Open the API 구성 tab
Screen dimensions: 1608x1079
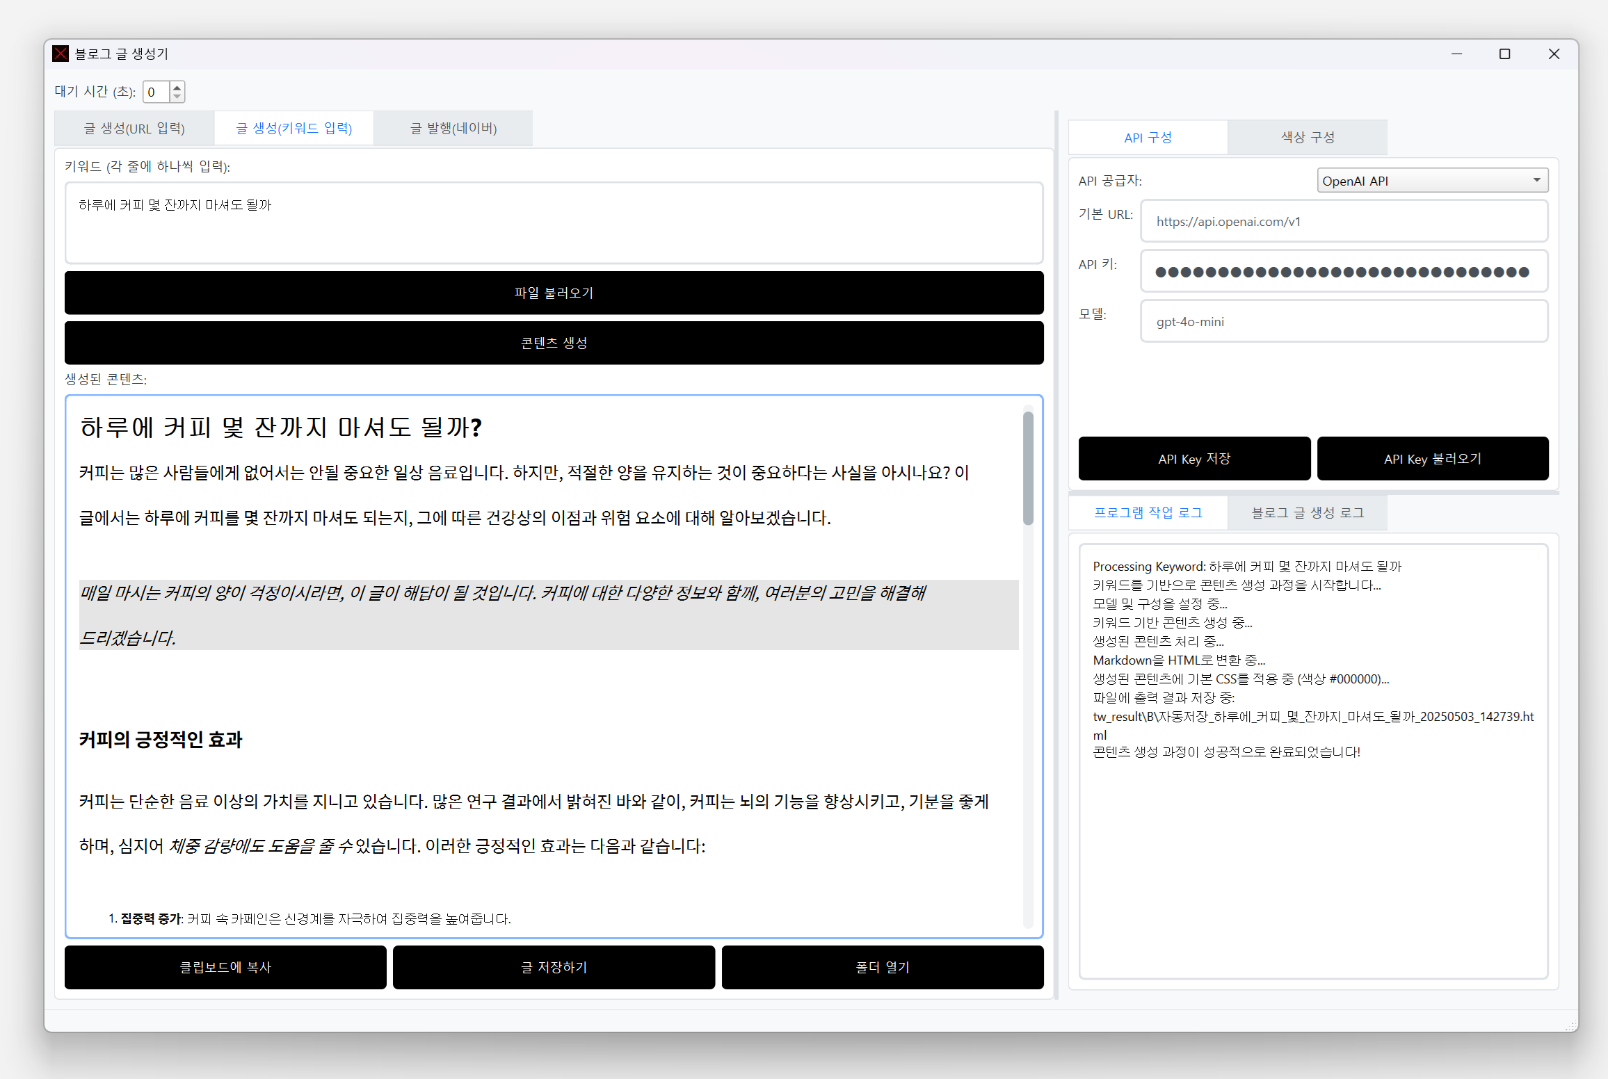(x=1148, y=137)
